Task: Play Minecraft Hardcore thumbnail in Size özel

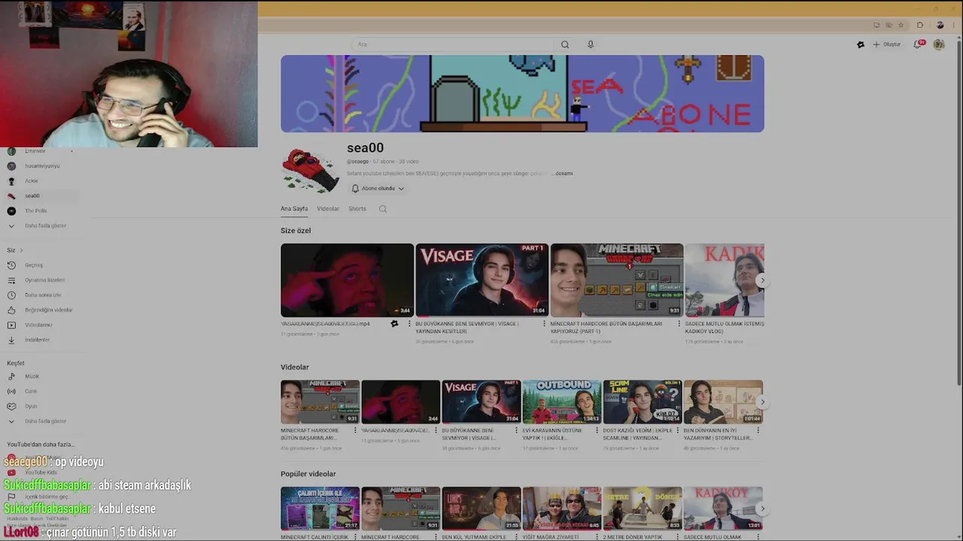Action: point(617,280)
